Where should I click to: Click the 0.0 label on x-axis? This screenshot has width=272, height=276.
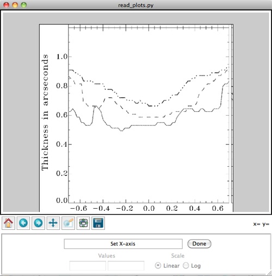tap(149, 209)
